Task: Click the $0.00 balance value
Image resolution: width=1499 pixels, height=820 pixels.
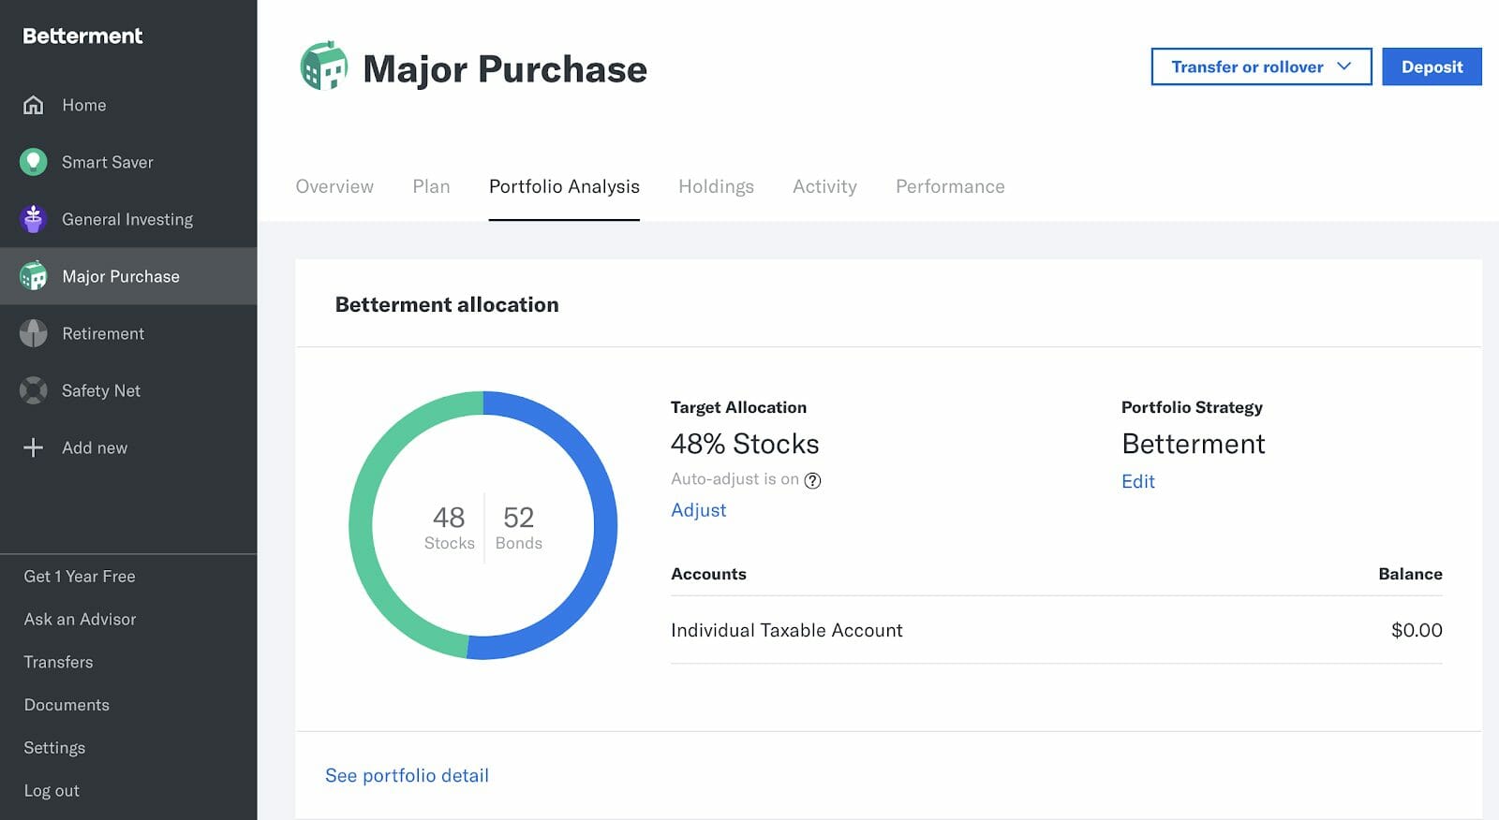Action: [1416, 630]
